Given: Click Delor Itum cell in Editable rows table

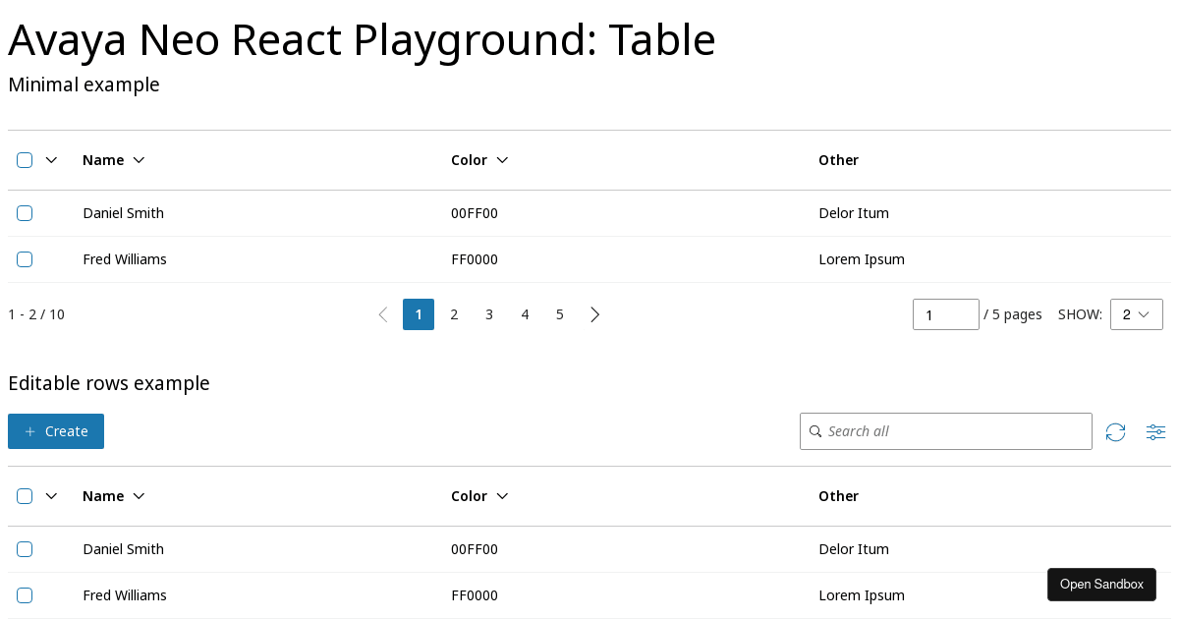Looking at the screenshot, I should click(x=854, y=549).
